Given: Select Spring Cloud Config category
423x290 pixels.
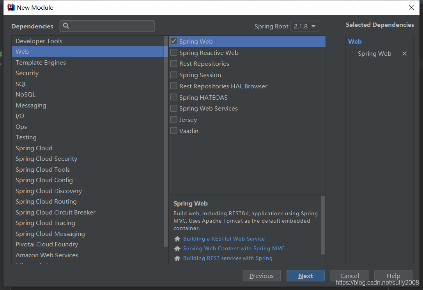Looking at the screenshot, I should click(x=88, y=180).
